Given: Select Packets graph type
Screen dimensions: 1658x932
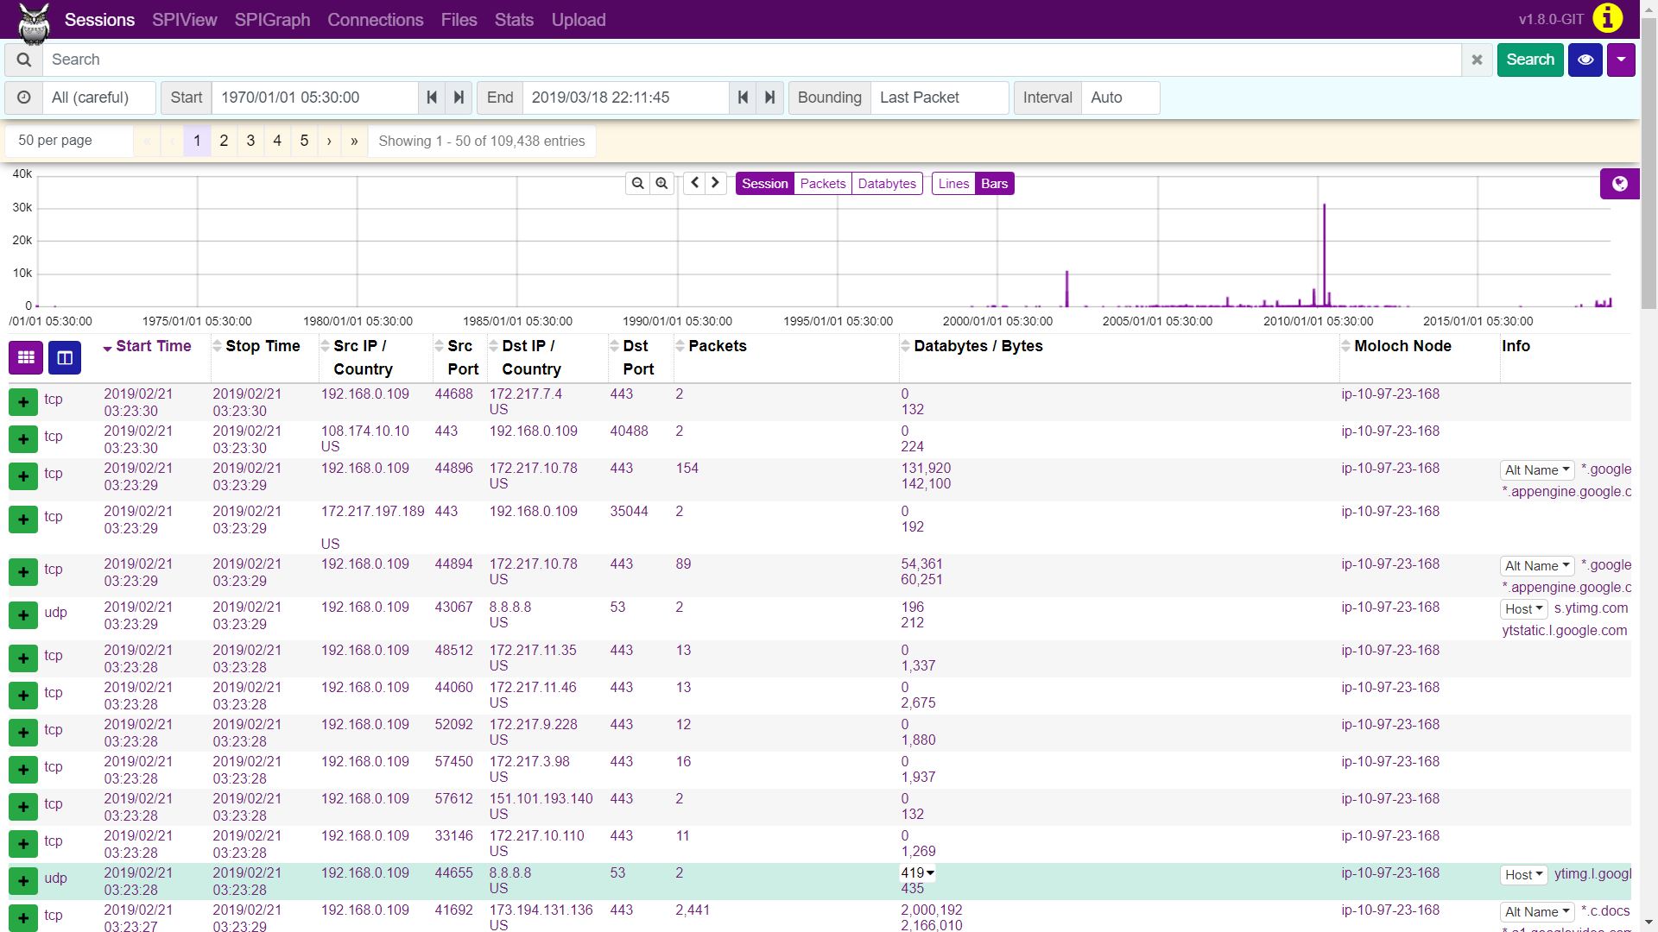Looking at the screenshot, I should pyautogui.click(x=823, y=183).
